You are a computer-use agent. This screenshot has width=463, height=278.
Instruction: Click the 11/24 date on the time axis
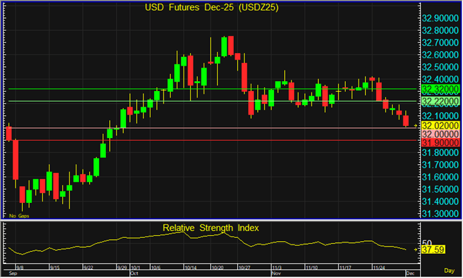380,266
